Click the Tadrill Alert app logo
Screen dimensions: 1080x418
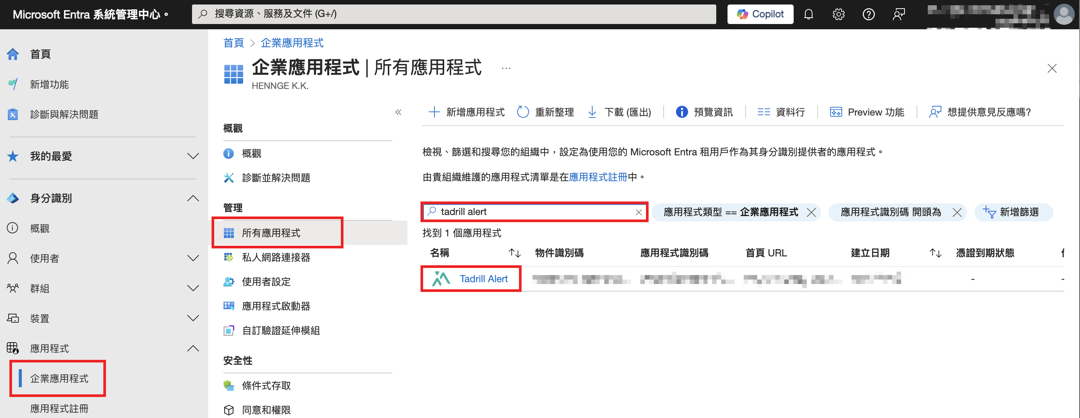[x=441, y=279]
